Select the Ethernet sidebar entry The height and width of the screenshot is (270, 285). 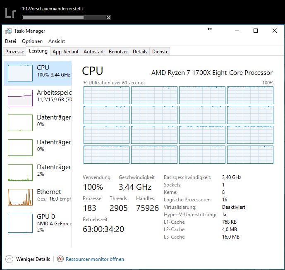(38, 197)
